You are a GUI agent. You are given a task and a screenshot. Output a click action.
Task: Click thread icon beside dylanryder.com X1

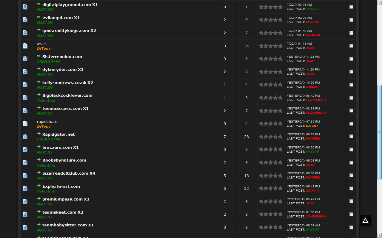point(25,72)
